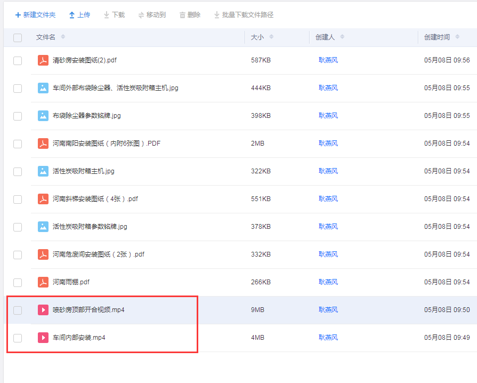The width and height of the screenshot is (477, 383).
Task: Click the 05月08日 09:56 timestamp
Action: coord(447,60)
